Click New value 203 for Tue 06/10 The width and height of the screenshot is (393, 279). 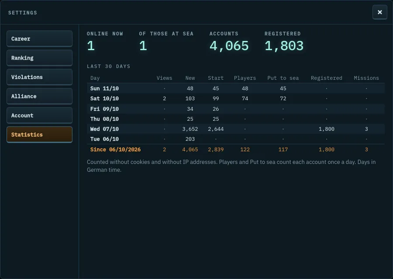(x=190, y=139)
